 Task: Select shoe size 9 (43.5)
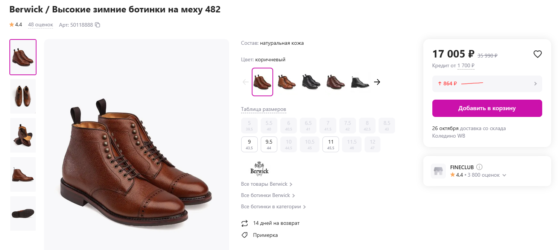[249, 144]
